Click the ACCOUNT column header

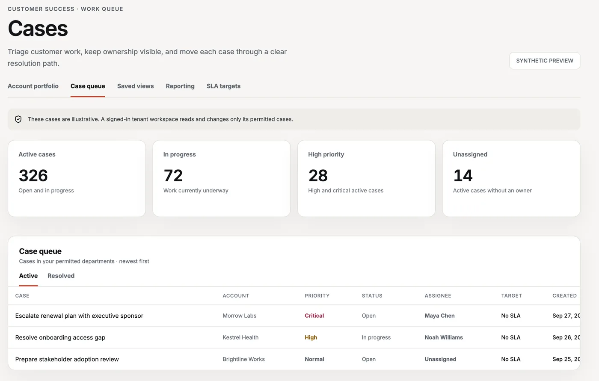click(236, 296)
